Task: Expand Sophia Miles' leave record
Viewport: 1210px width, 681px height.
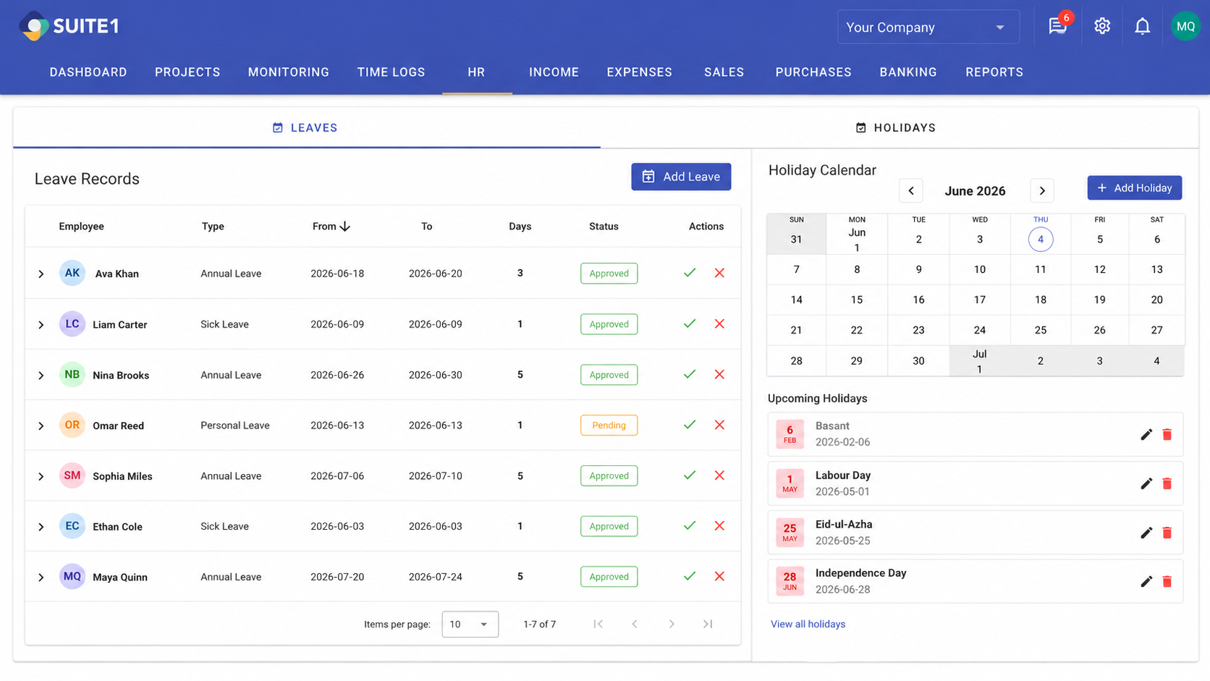Action: pyautogui.click(x=41, y=476)
